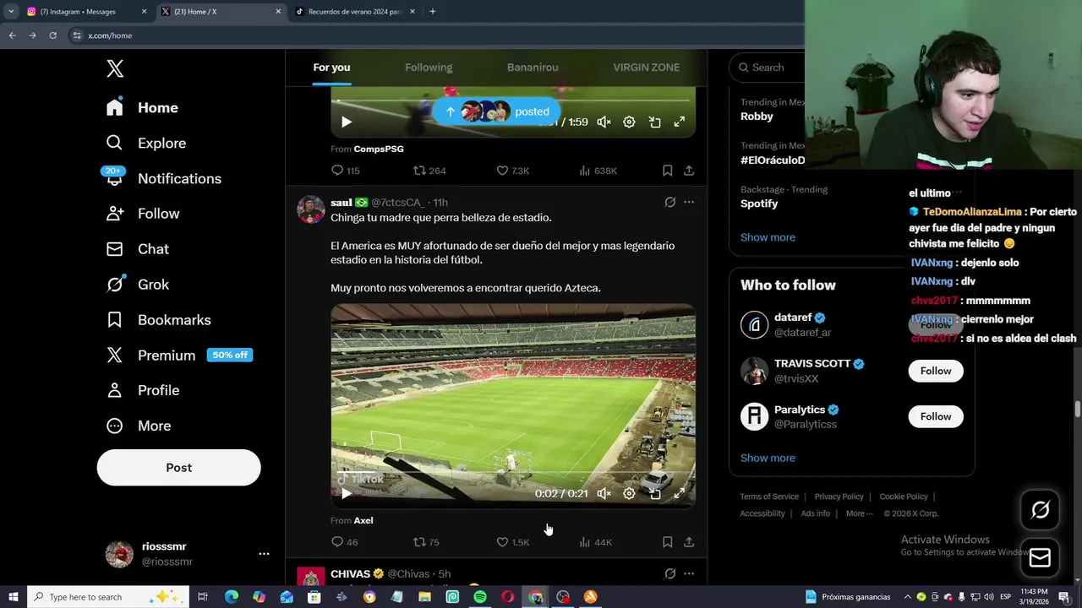1082x608 pixels.
Task: Like the post with 7.3K likes
Action: [512, 171]
